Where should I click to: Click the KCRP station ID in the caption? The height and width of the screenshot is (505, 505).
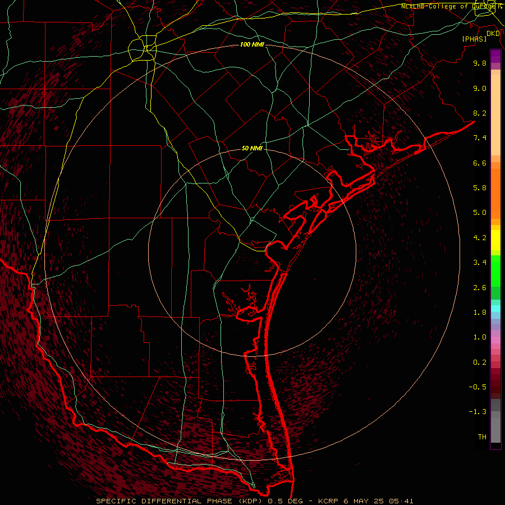coord(328,501)
